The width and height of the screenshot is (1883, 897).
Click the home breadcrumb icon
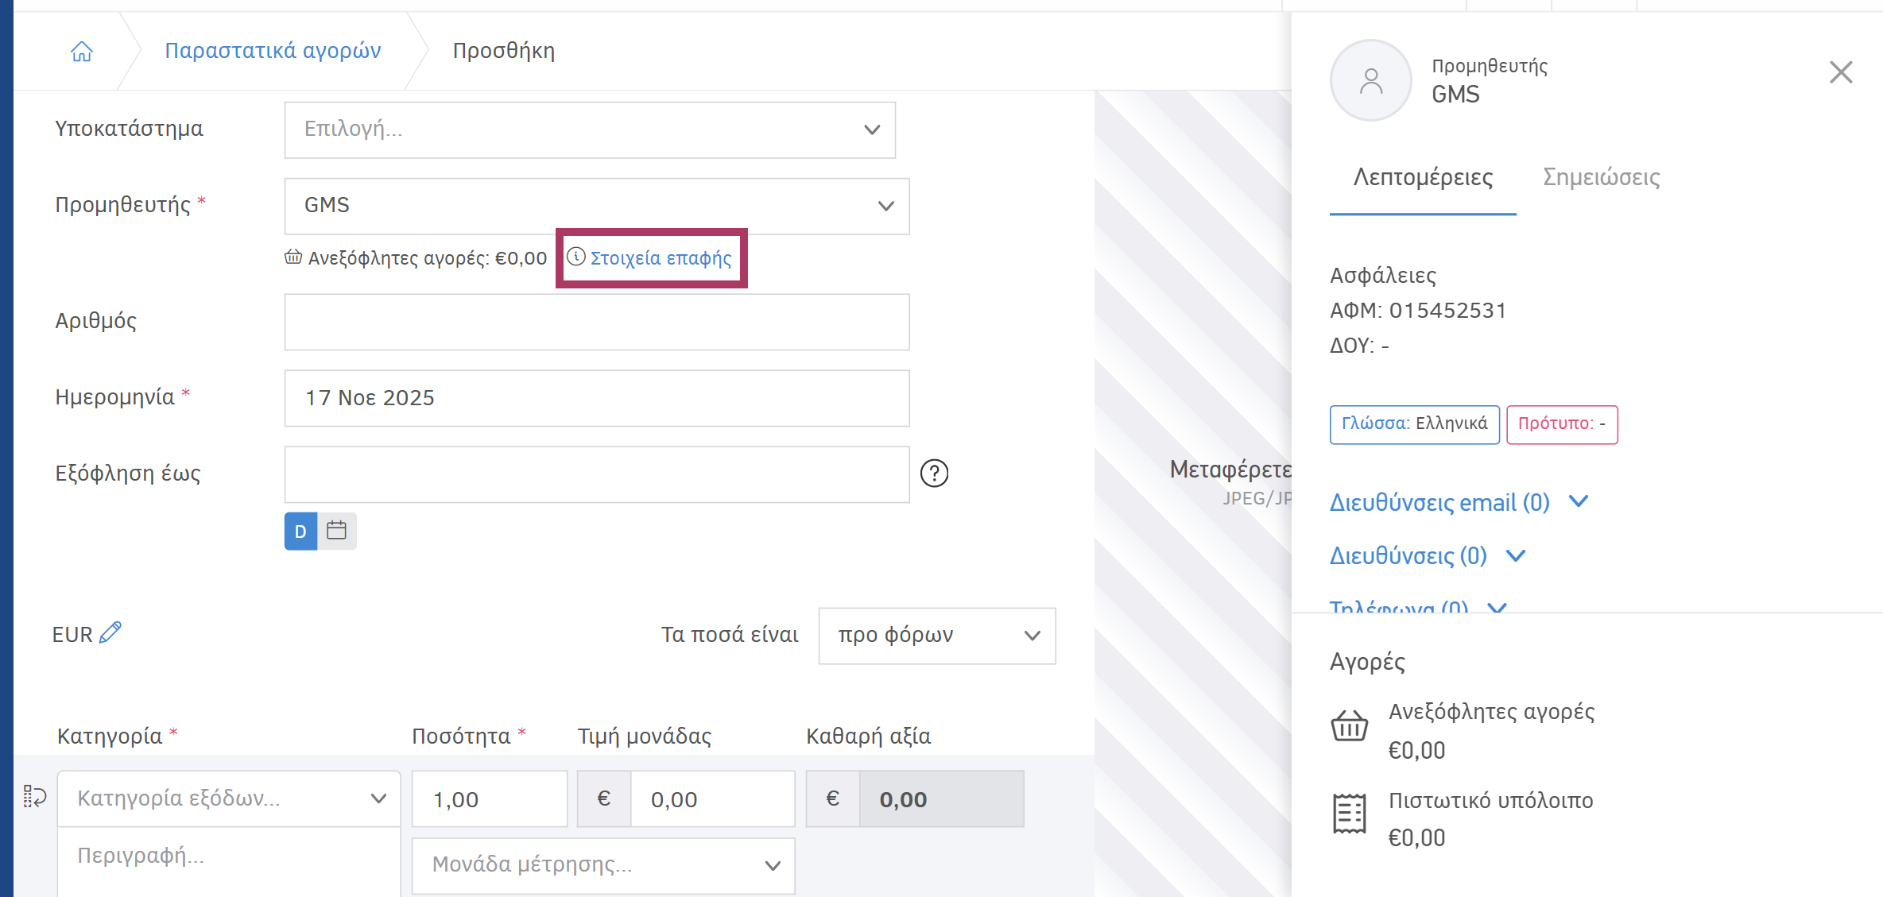click(x=82, y=52)
